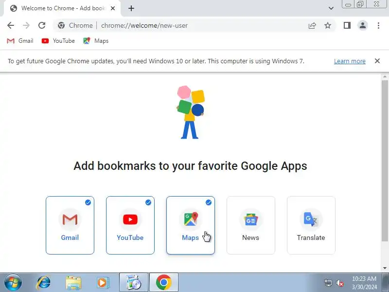Screen dimensions: 389x292
Task: Launch Internet Explorer from taskbar
Action: coord(44,283)
